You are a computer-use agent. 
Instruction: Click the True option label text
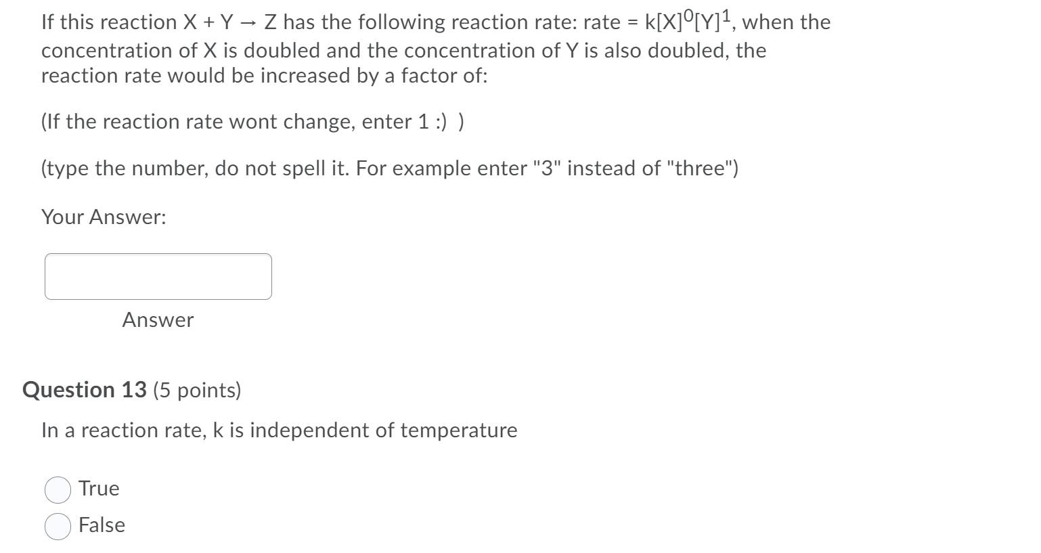(x=98, y=488)
